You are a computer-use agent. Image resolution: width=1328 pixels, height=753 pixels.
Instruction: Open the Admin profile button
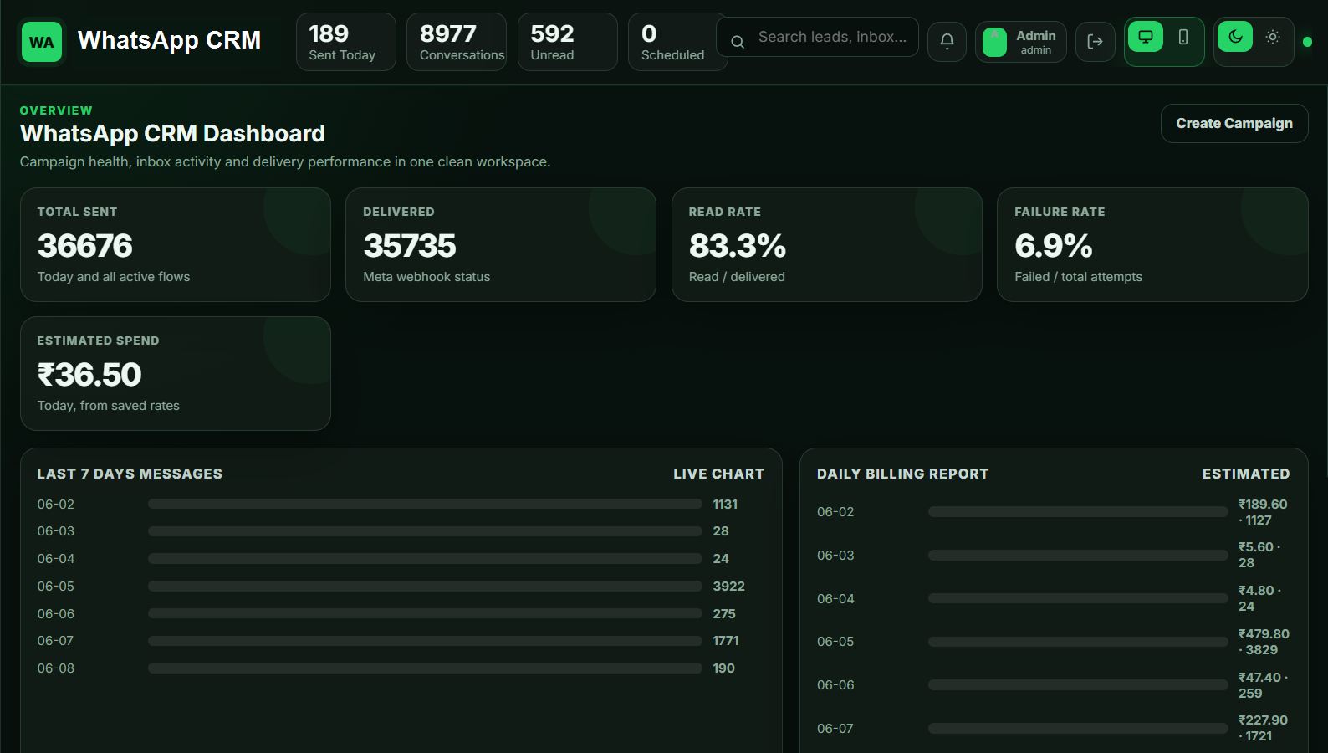click(x=1021, y=42)
